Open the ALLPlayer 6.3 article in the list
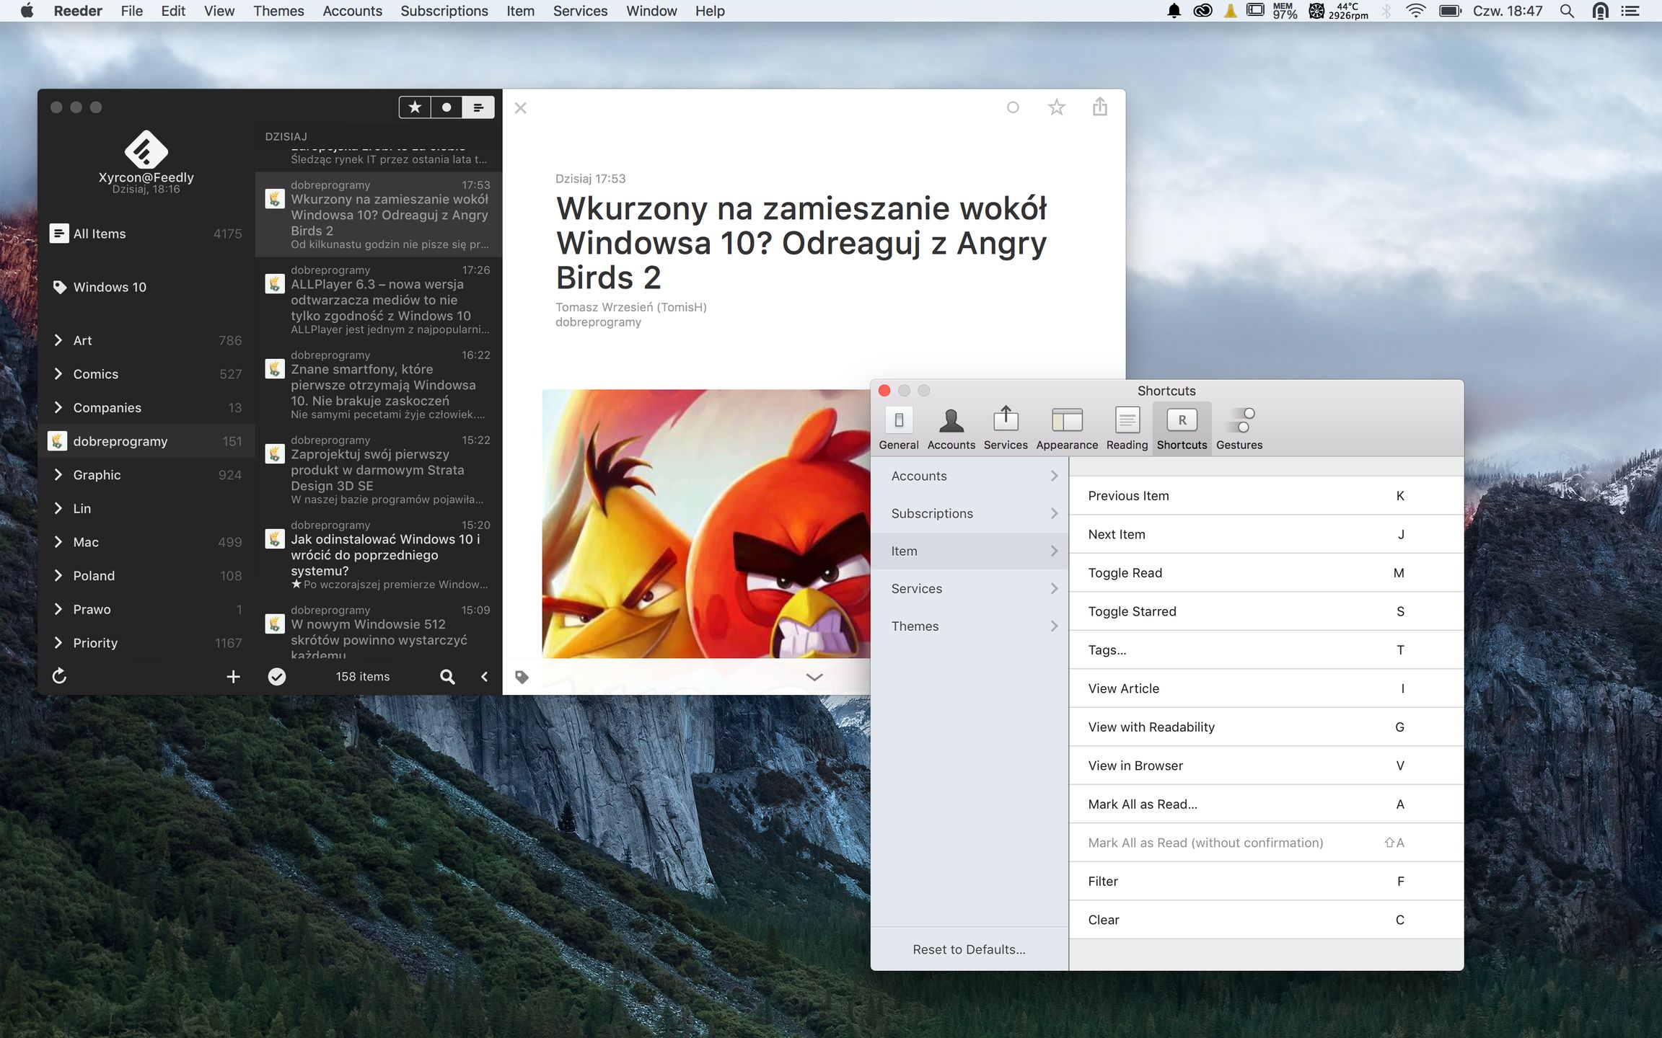This screenshot has height=1038, width=1662. (x=380, y=299)
